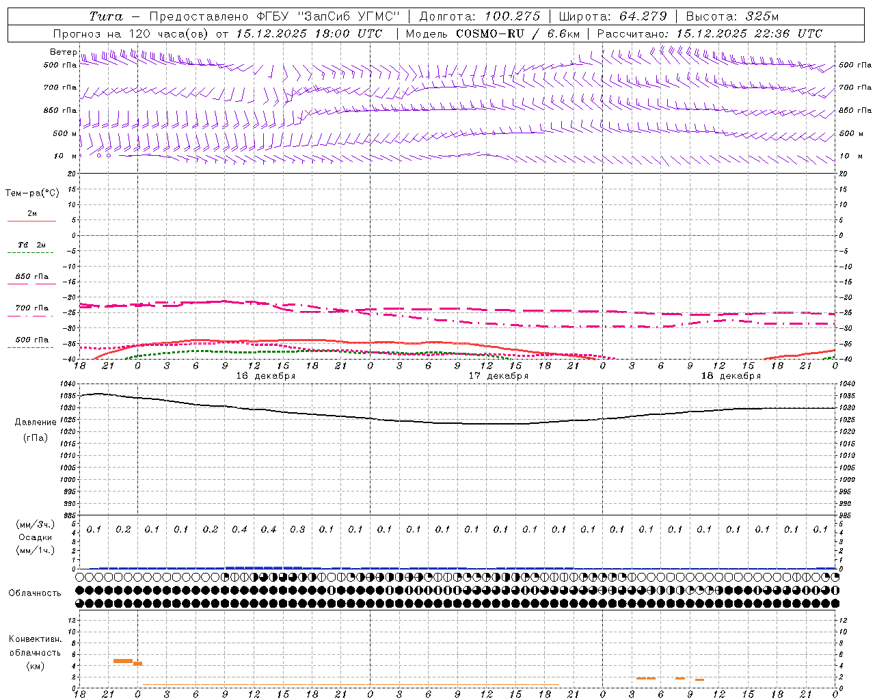Click the pink dash-dot "700 гПа" legend line
This screenshot has width=875, height=700.
tap(31, 315)
